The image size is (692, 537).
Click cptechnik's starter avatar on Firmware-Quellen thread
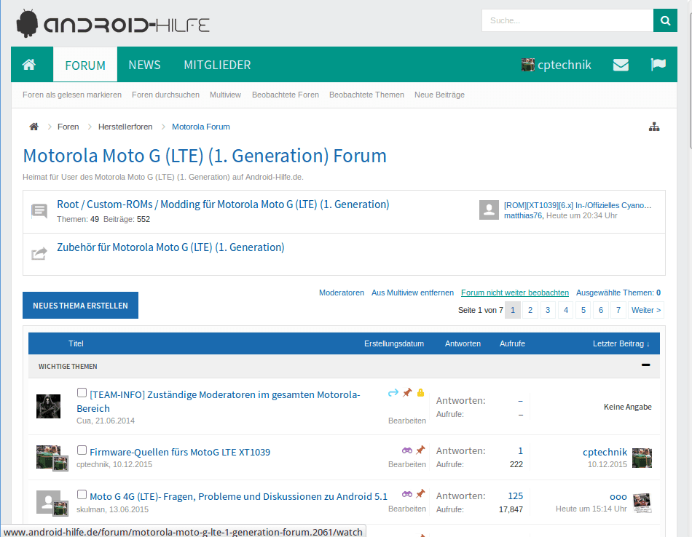pos(48,457)
